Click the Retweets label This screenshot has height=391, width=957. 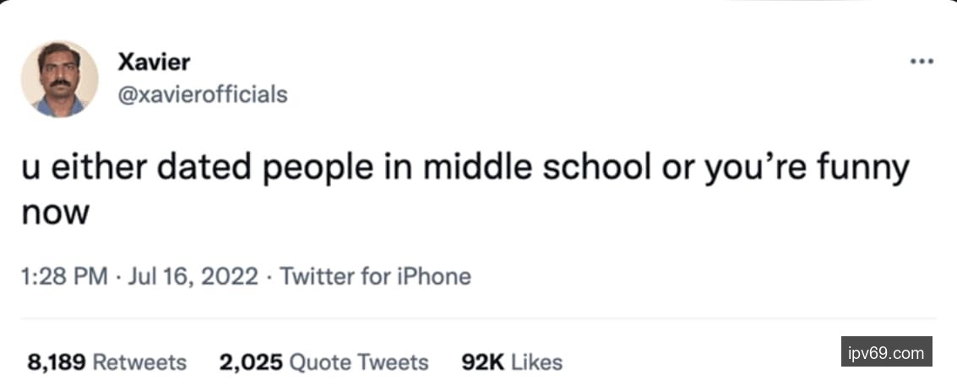point(139,362)
